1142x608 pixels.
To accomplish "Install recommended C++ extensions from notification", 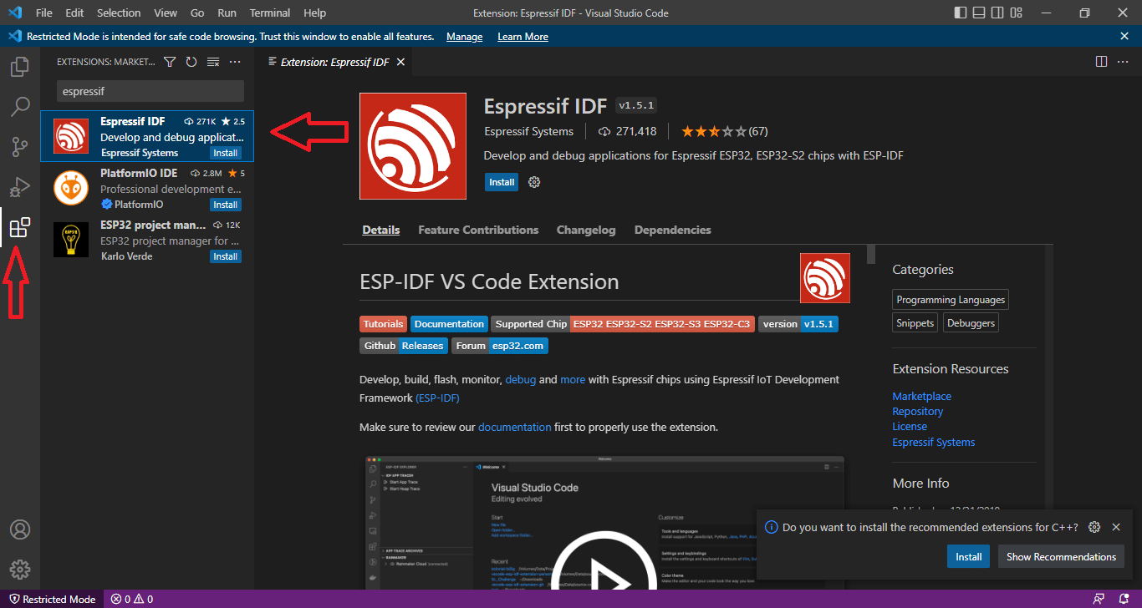I will tap(969, 557).
